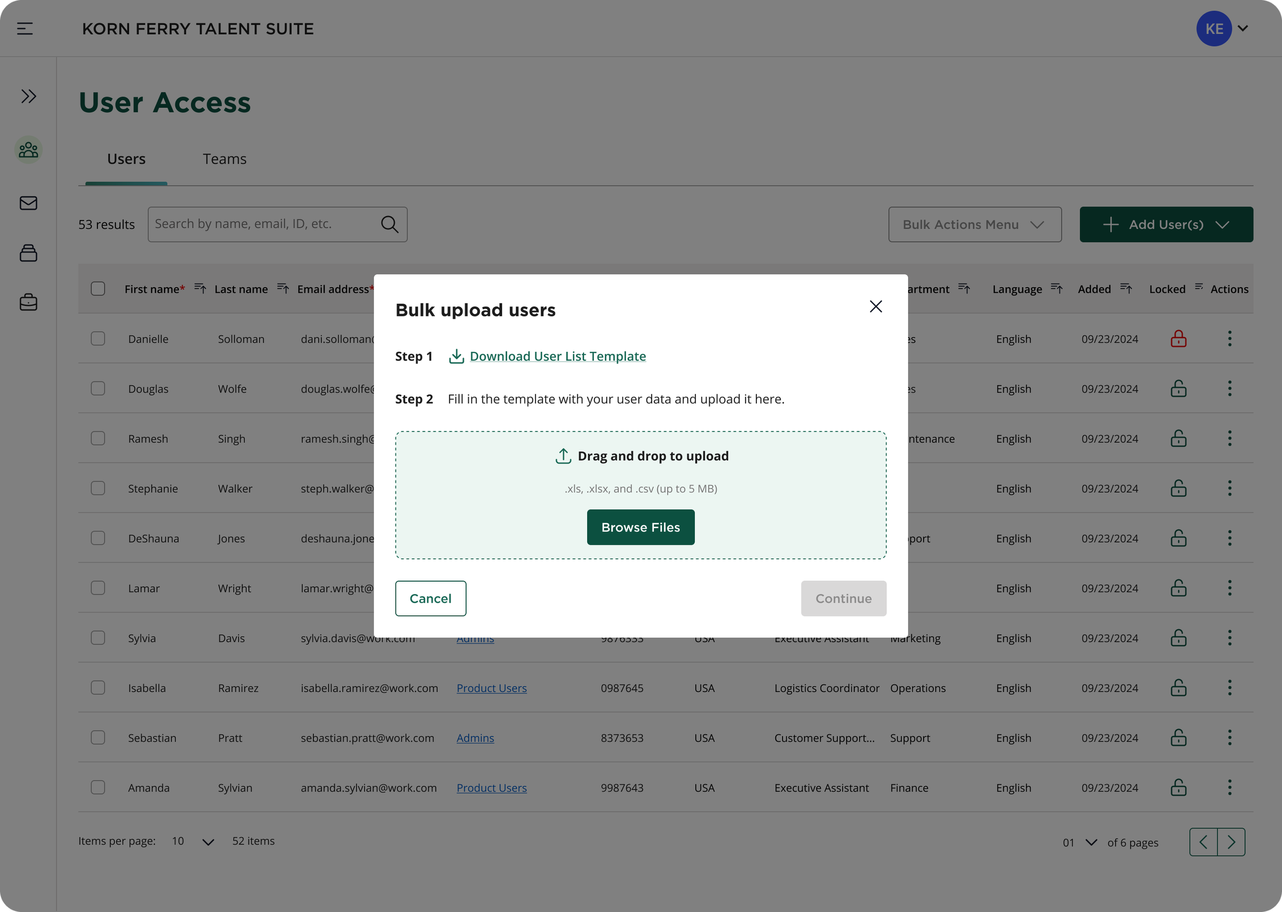Click the red locked padlock for Danielle
Image resolution: width=1282 pixels, height=912 pixels.
coord(1178,339)
